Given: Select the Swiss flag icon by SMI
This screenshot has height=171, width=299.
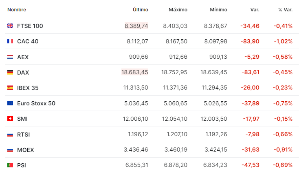Looking at the screenshot, I should tap(10, 119).
